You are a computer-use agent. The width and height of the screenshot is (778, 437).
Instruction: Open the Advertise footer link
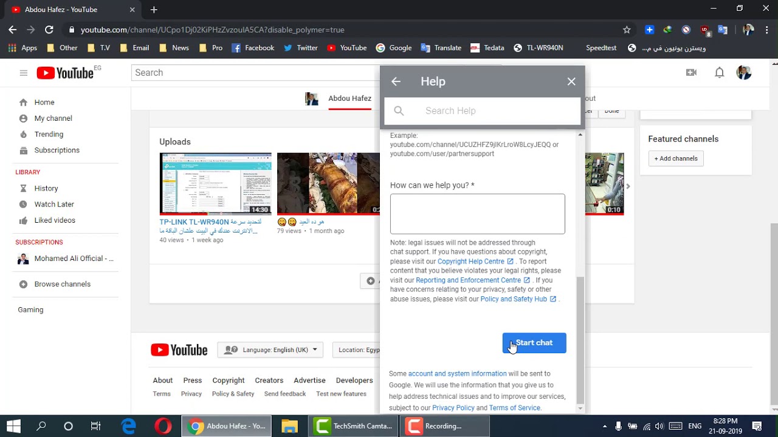309,381
